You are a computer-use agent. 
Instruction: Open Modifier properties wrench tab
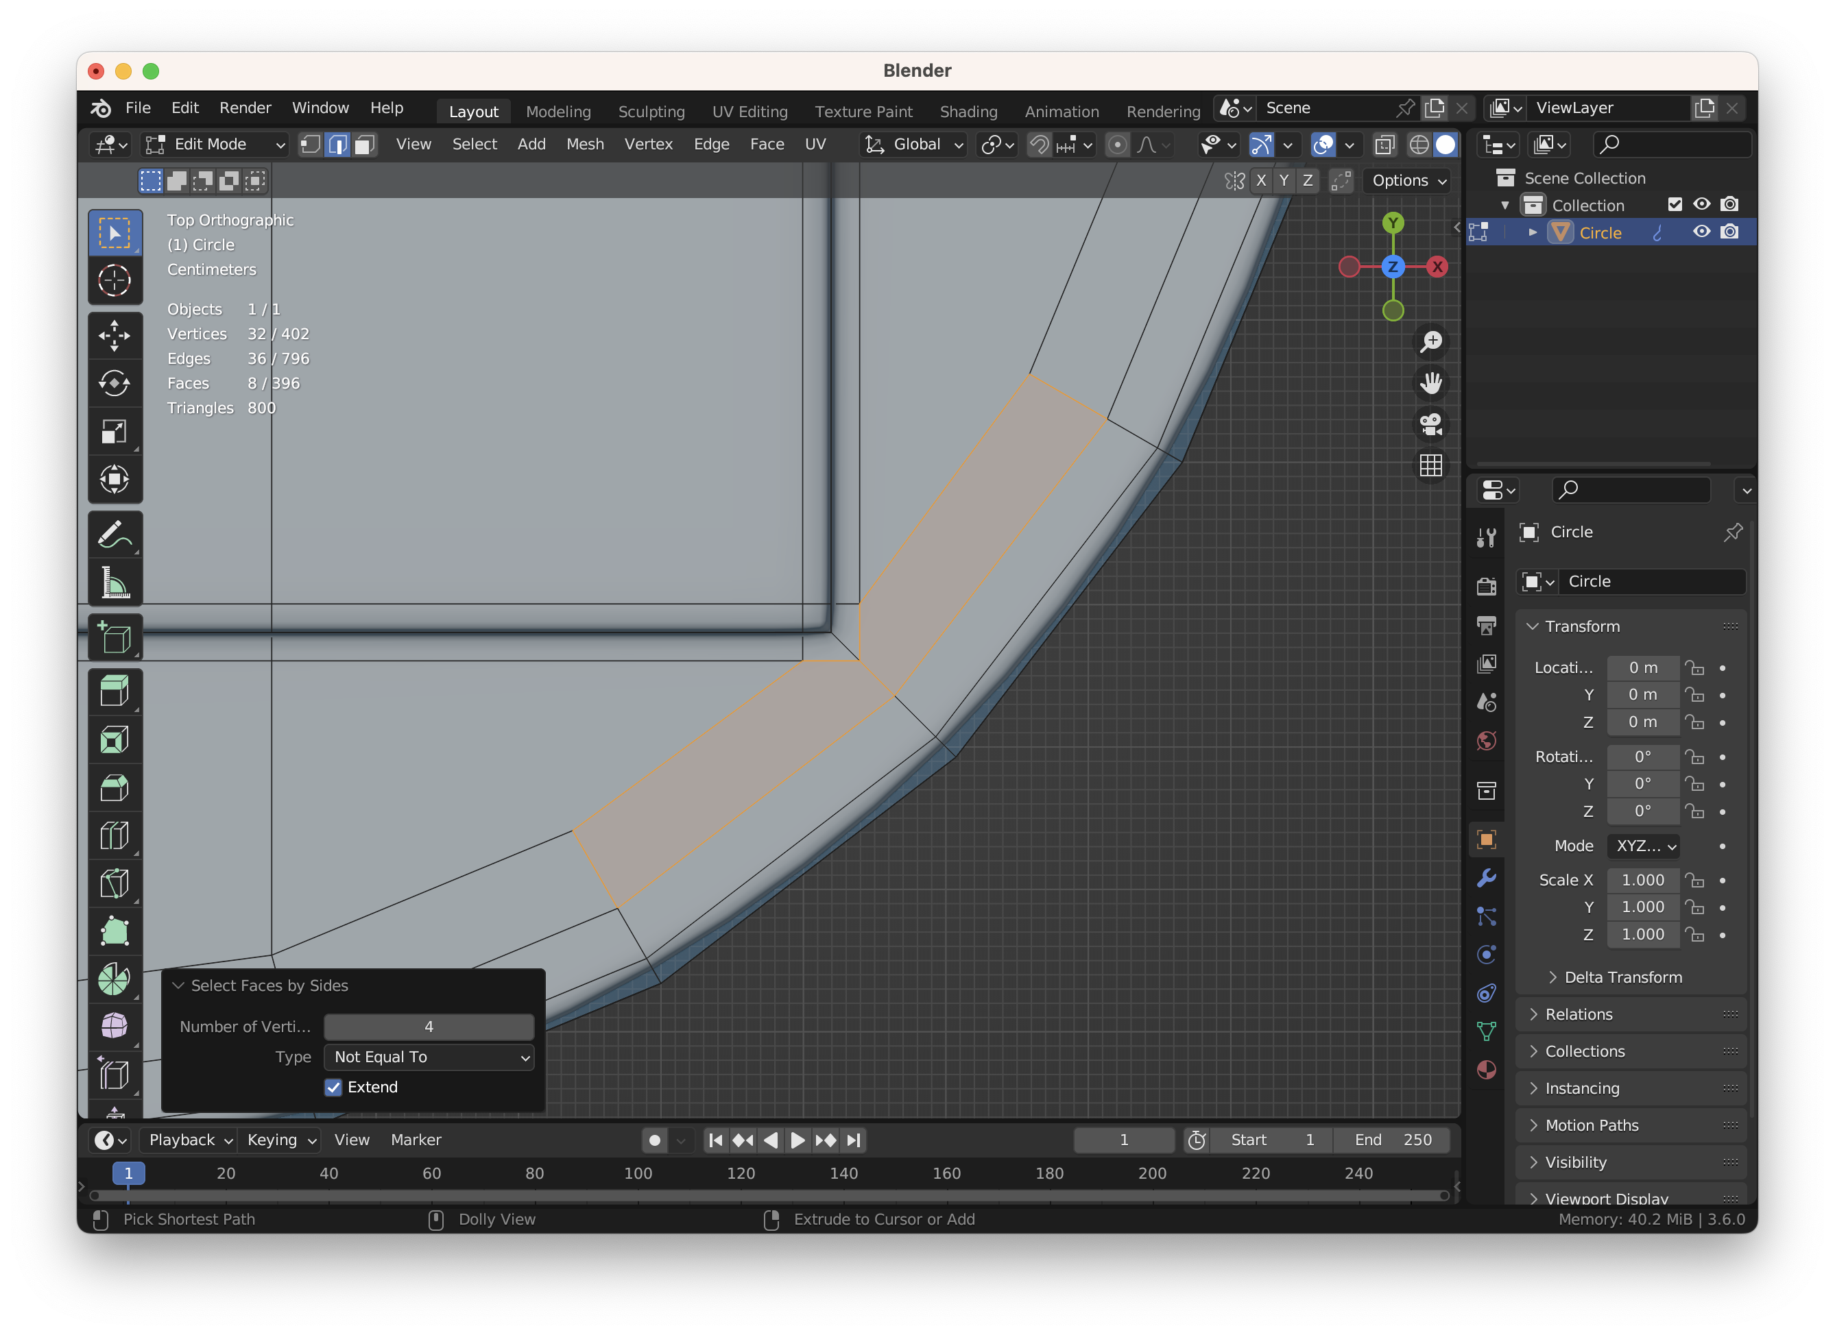pyautogui.click(x=1486, y=877)
